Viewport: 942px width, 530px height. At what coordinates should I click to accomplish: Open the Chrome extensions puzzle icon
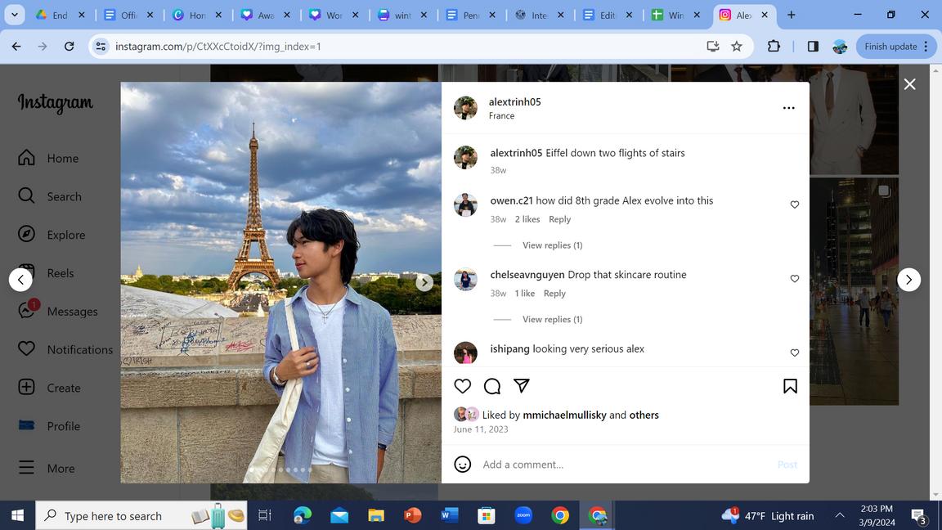click(774, 47)
